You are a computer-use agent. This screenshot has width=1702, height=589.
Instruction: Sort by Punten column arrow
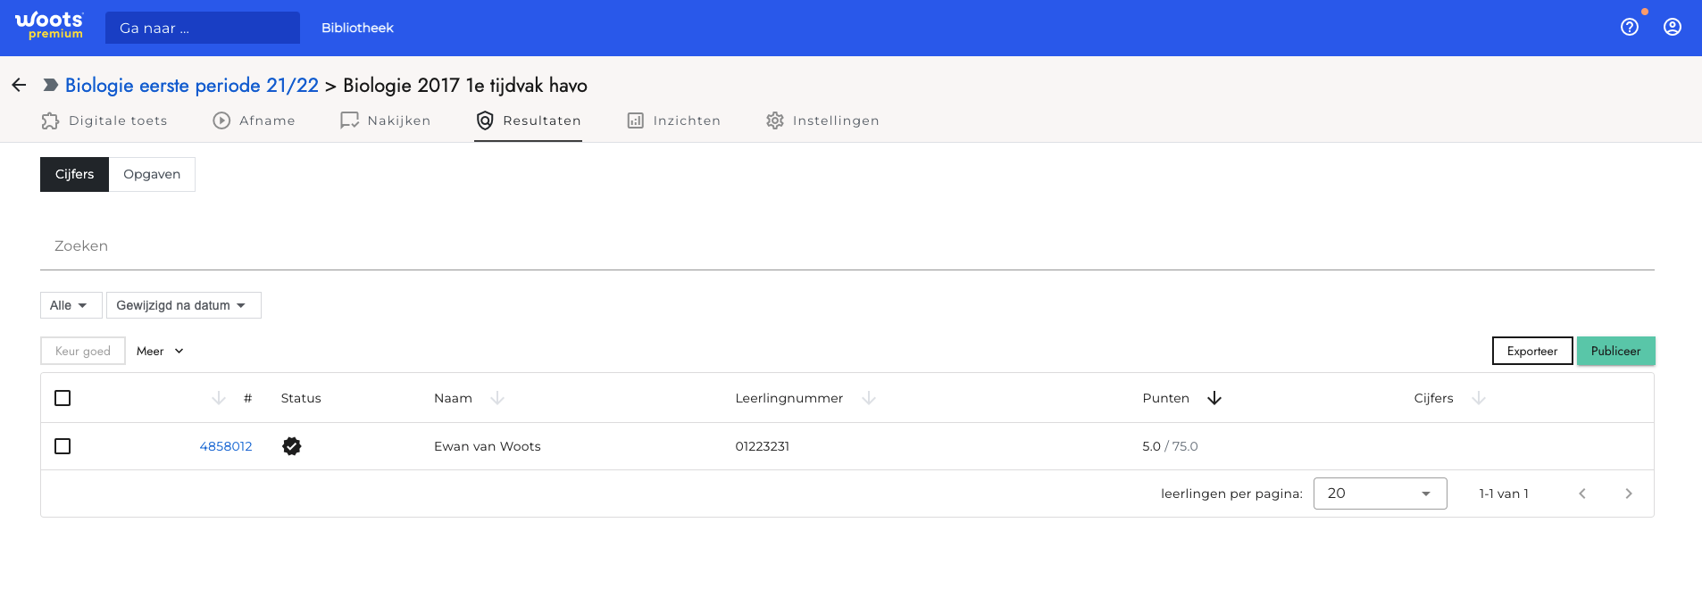pos(1214,398)
